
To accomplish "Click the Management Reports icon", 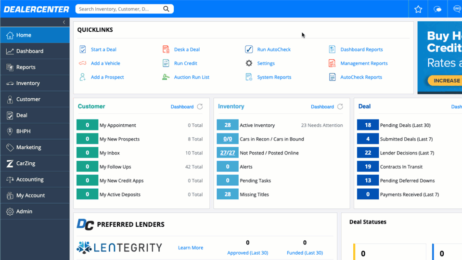I will 332,63.
